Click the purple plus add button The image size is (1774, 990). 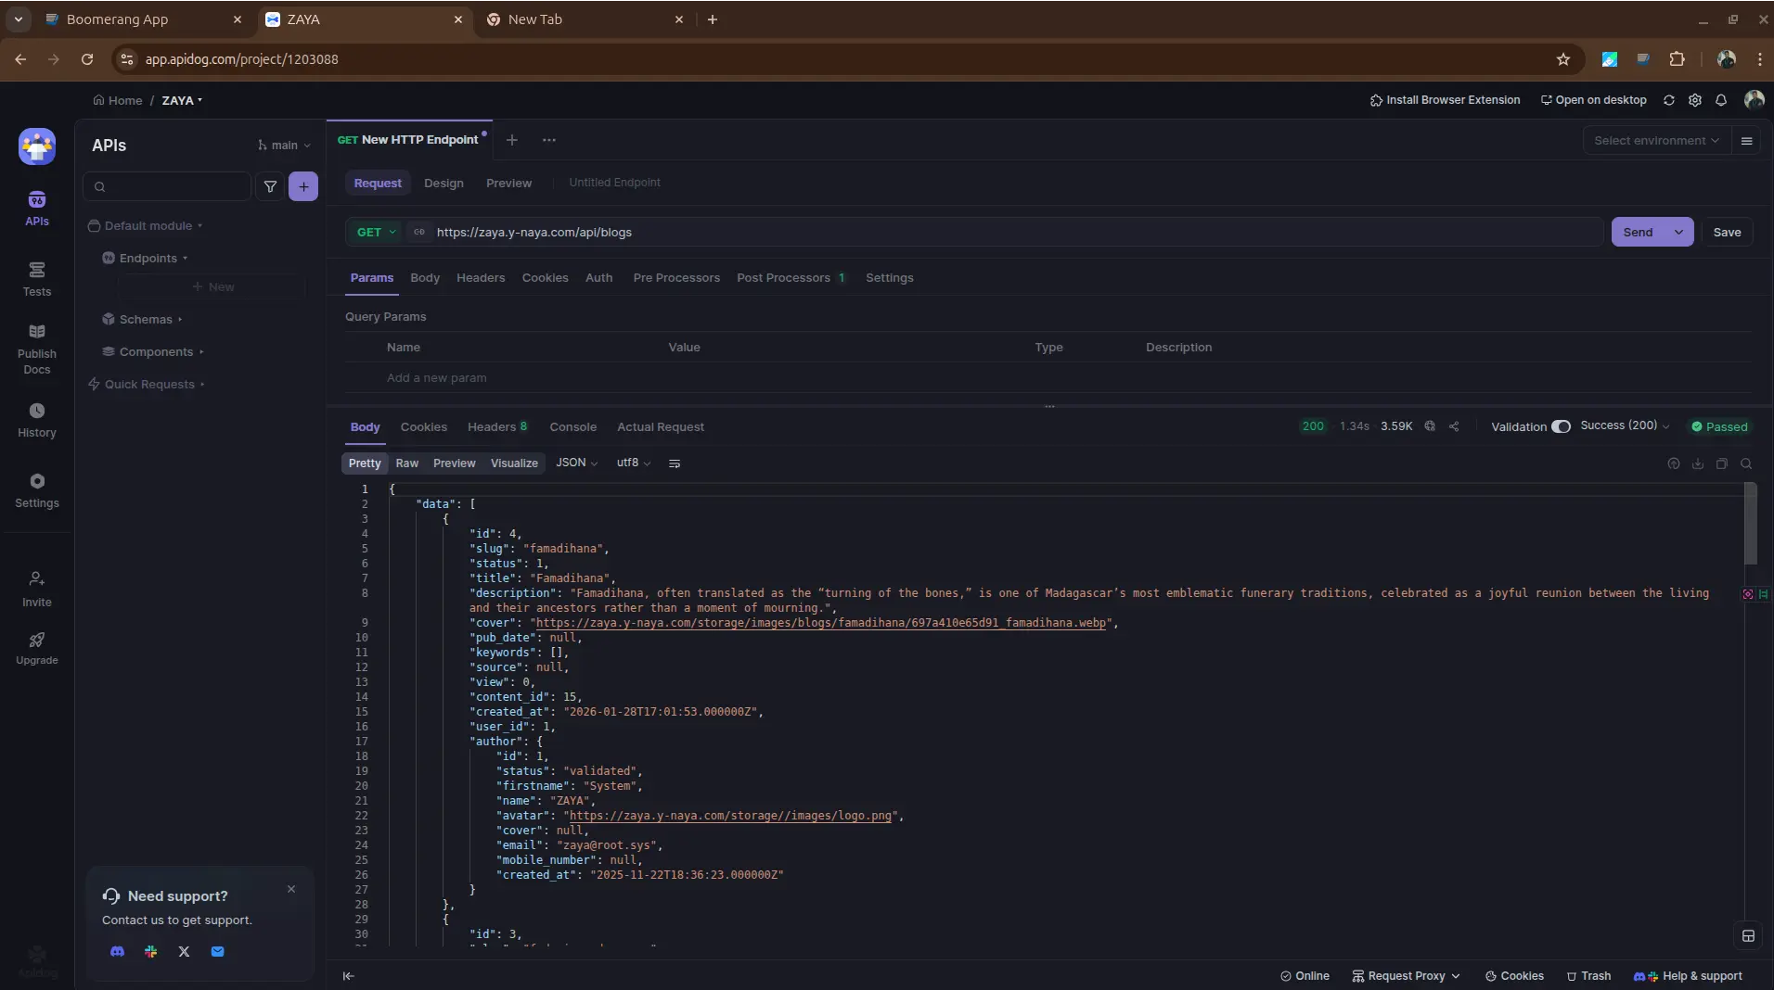coord(303,186)
